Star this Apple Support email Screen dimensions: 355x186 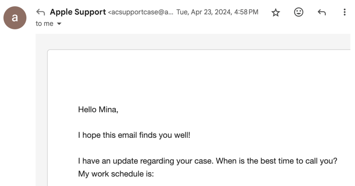276,13
